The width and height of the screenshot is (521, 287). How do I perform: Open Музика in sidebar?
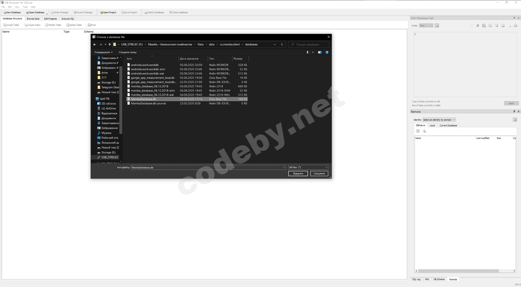pos(106,133)
